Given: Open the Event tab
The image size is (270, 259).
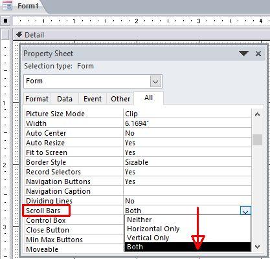Looking at the screenshot, I should (93, 99).
